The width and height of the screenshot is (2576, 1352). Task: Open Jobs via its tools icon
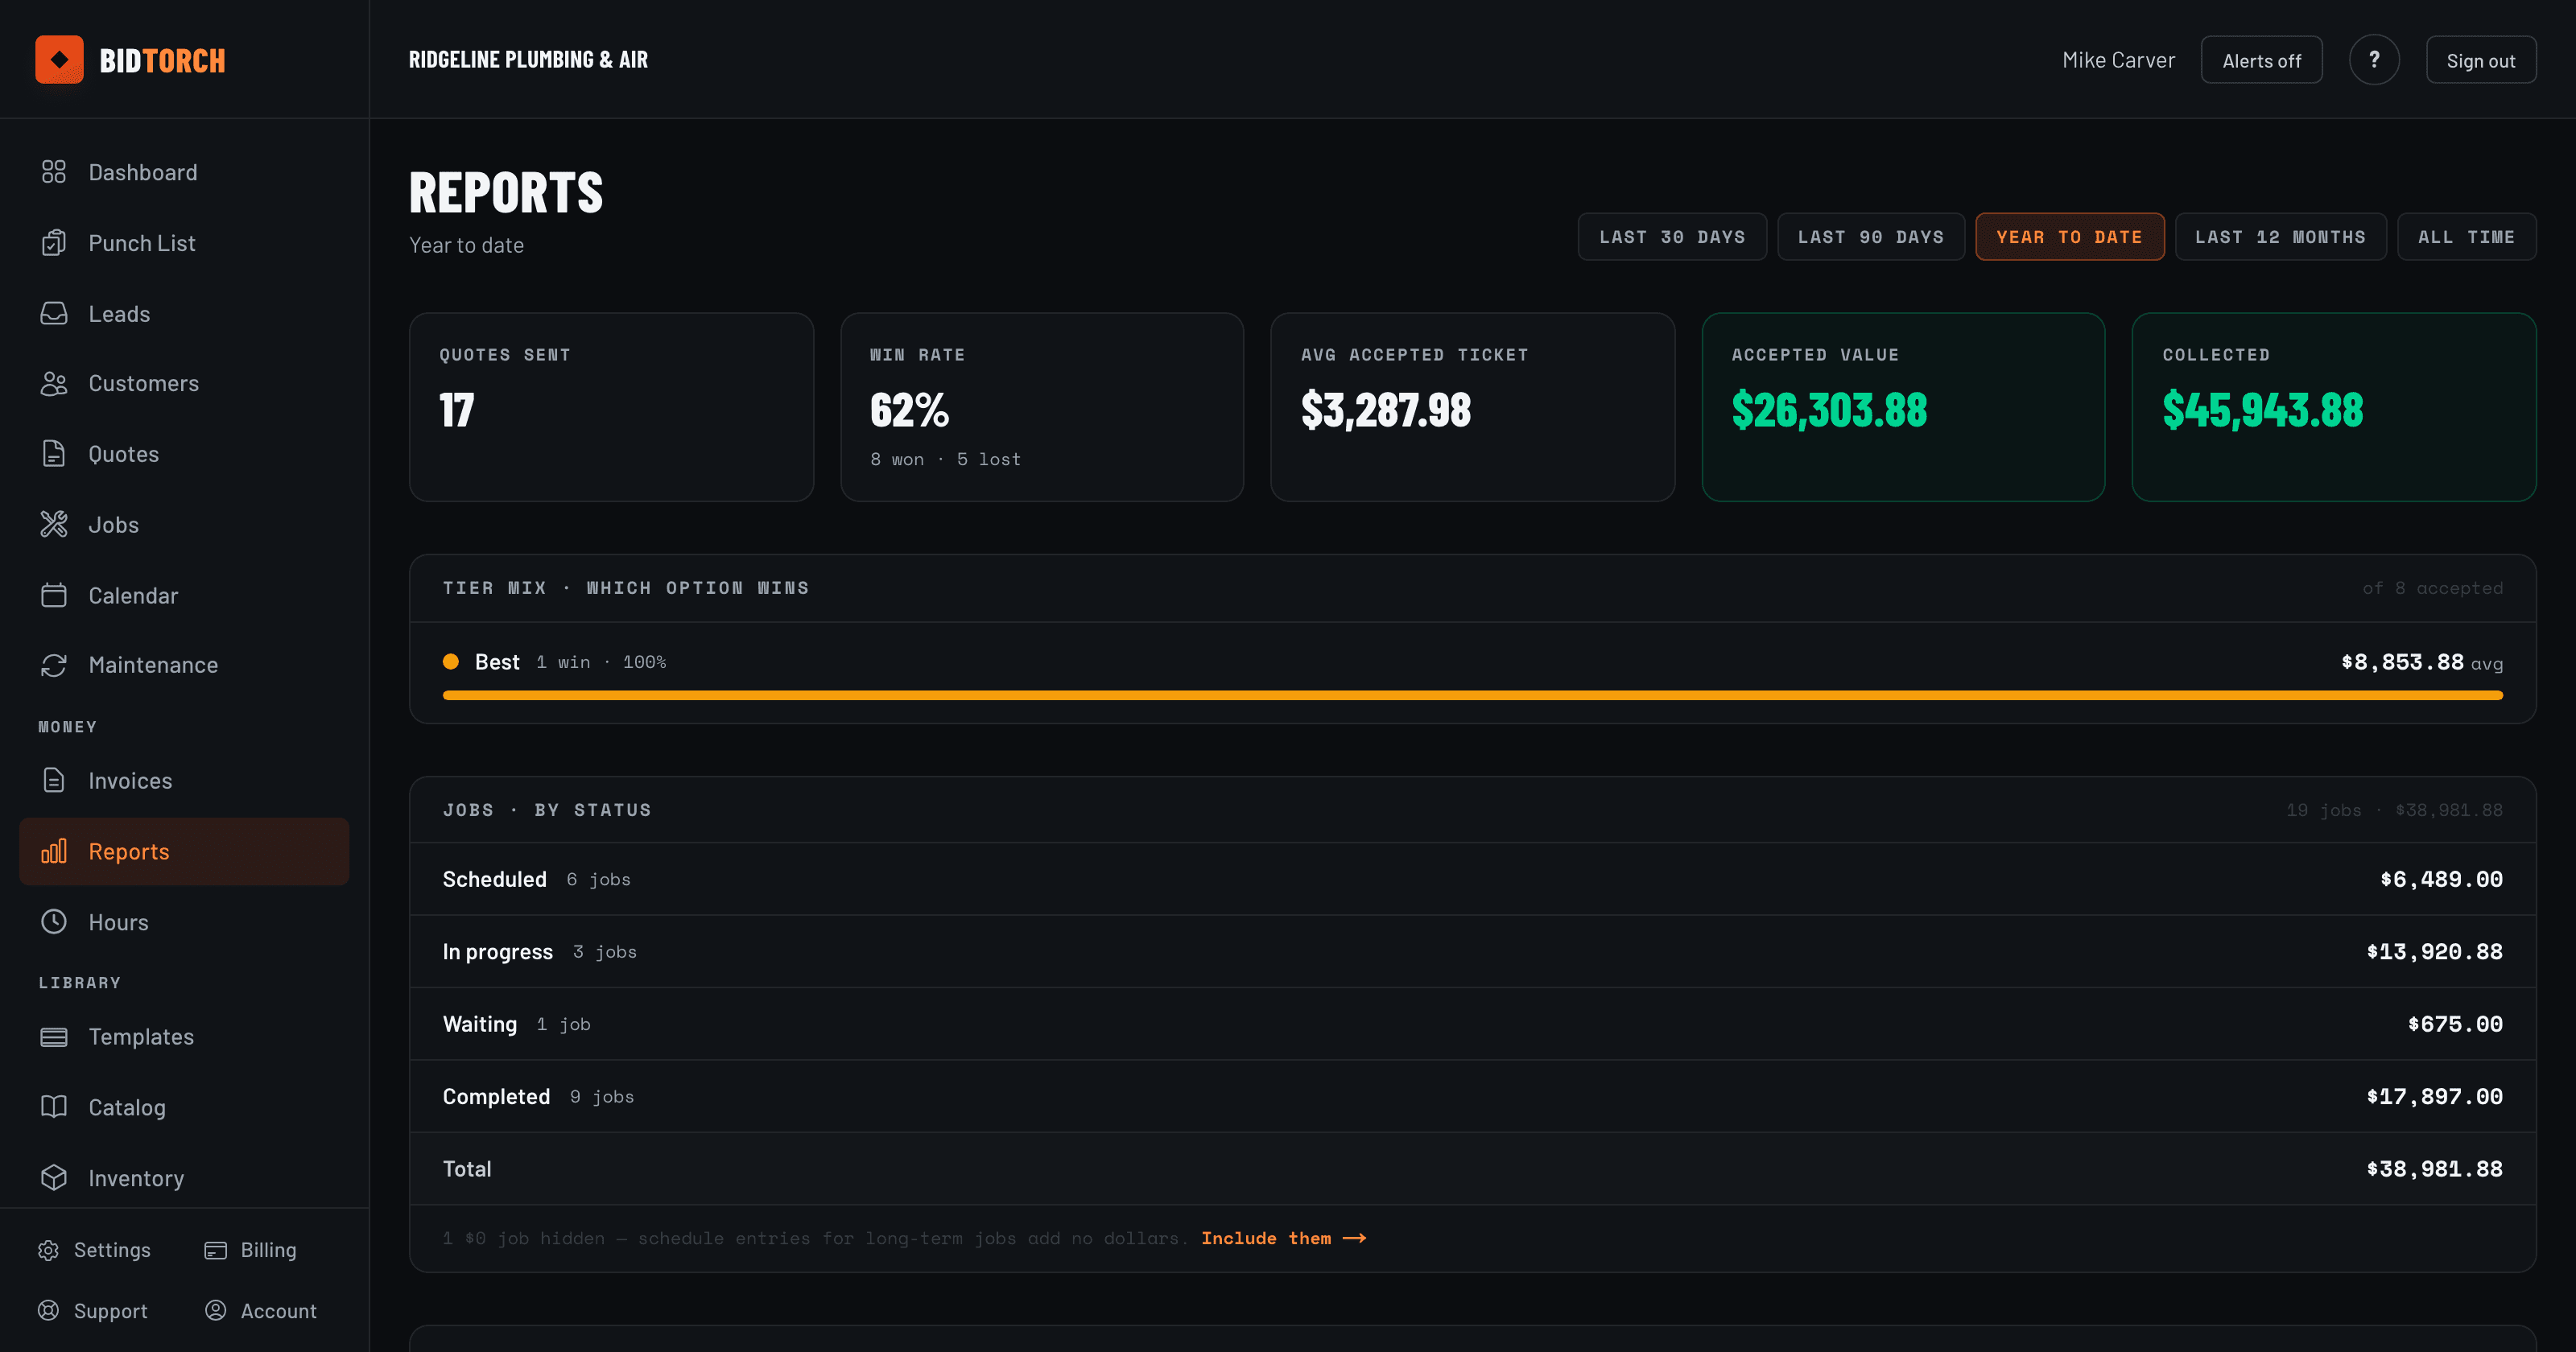[x=54, y=525]
